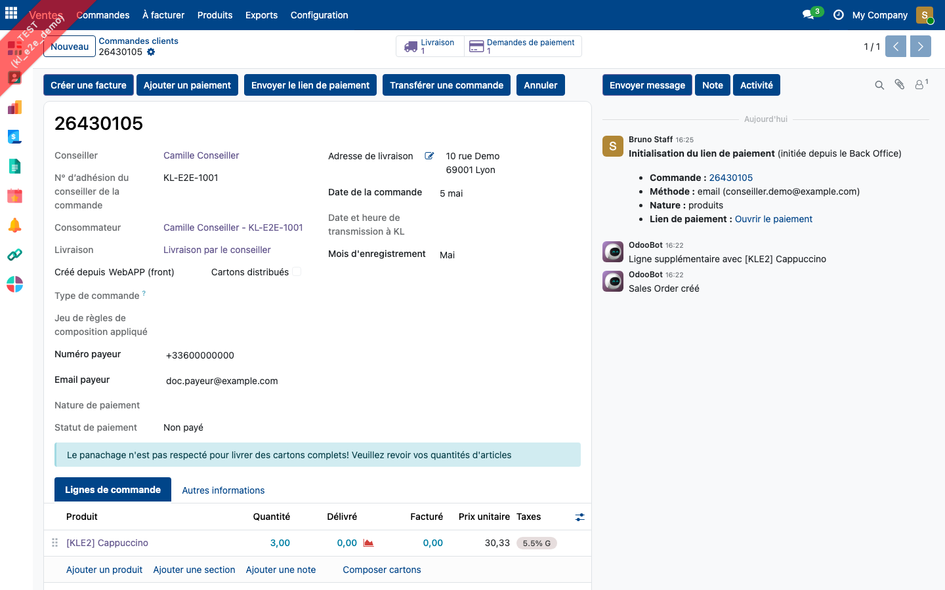View forecast chart icon on Cappuccino line

[x=368, y=543]
